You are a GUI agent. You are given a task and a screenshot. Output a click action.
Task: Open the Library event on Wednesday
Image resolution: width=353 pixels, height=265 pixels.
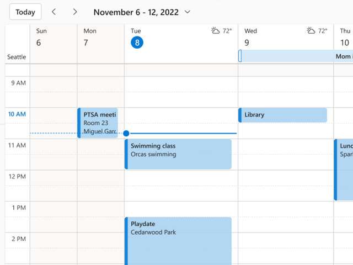click(x=282, y=115)
